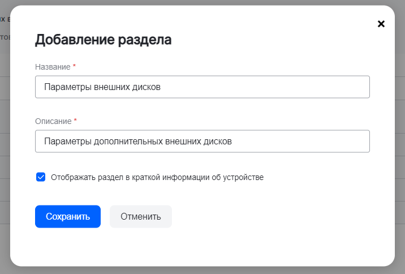Click the Сохранить button

[68, 216]
